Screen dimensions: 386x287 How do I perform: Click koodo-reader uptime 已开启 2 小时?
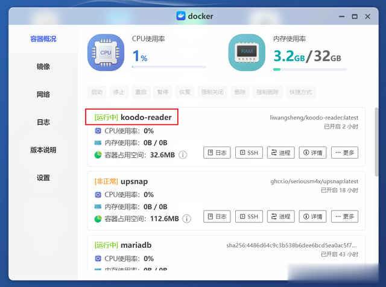341,127
